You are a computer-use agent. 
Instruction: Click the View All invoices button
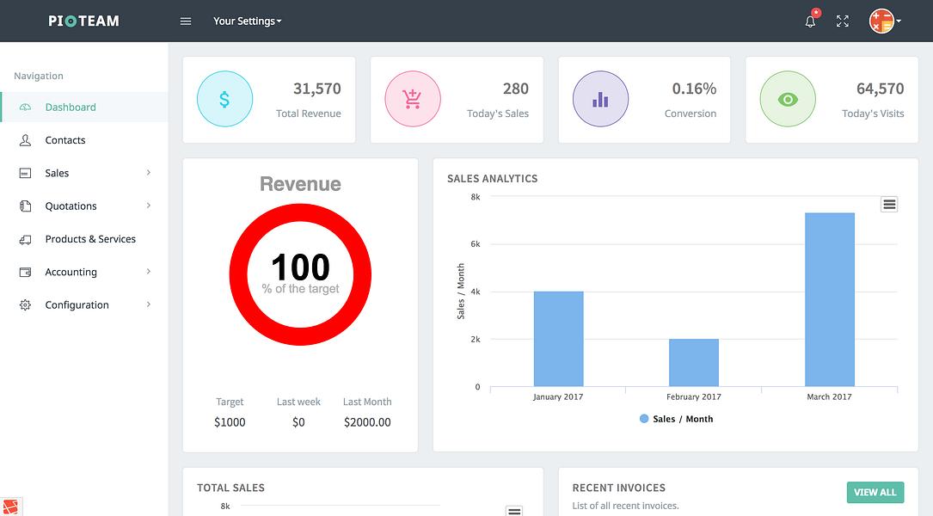[875, 492]
